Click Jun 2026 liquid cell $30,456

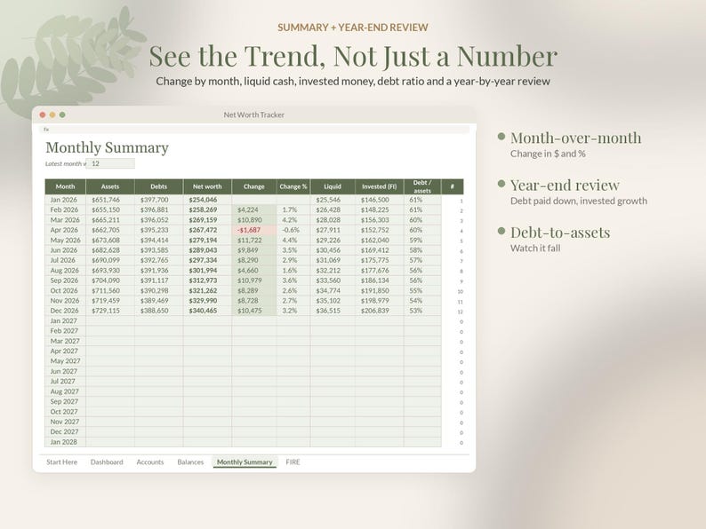pos(333,250)
